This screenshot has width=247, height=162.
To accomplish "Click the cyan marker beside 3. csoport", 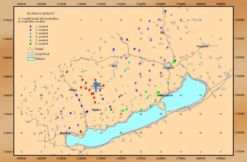I will click(x=31, y=33).
